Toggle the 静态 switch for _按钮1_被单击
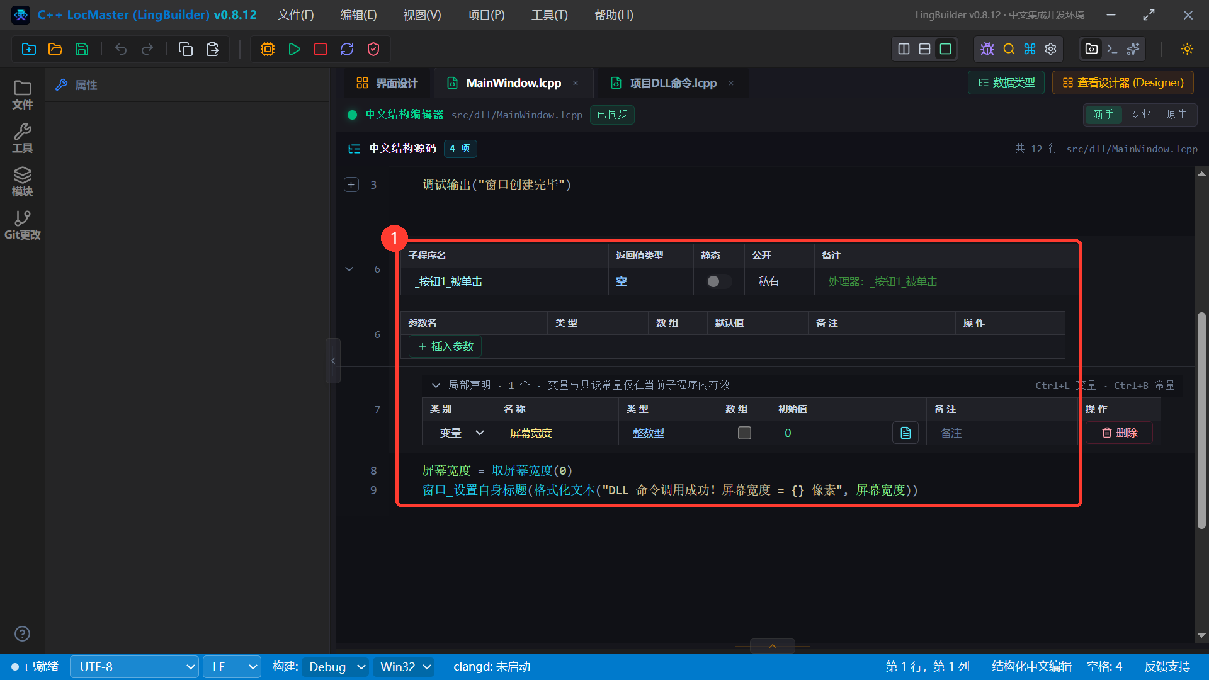Image resolution: width=1209 pixels, height=680 pixels. [718, 281]
